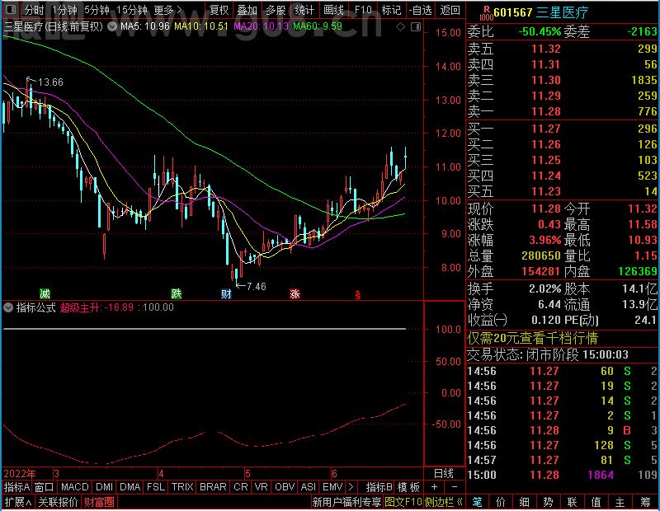This screenshot has height=511, width=660.
Task: Switch indicator to OBV
Action: (285, 487)
